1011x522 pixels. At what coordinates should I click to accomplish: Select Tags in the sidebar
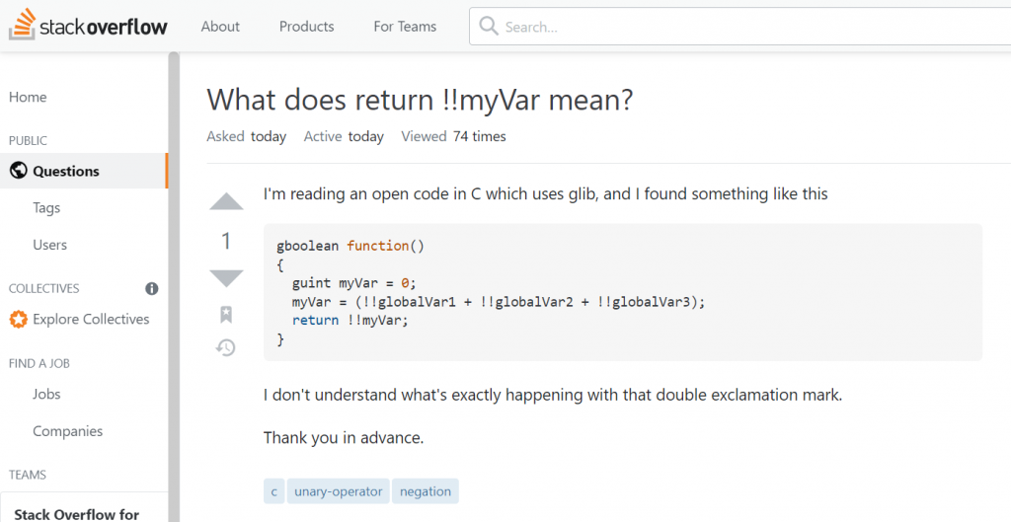pos(46,208)
